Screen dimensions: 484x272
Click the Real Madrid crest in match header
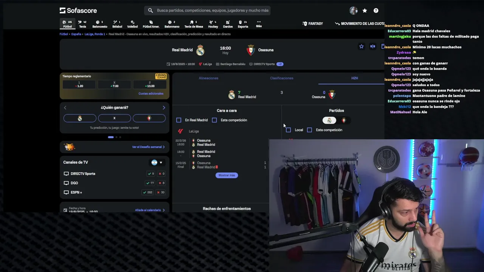point(200,50)
